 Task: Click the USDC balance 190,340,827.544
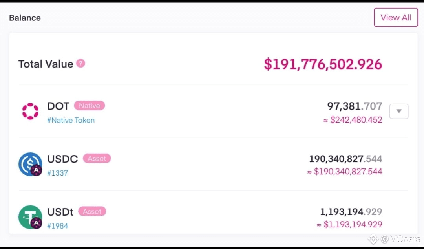tap(345, 159)
